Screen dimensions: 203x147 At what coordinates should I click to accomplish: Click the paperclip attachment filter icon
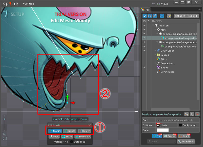coord(155,16)
